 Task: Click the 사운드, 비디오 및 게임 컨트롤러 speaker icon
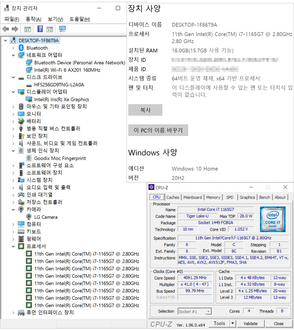tap(21, 143)
